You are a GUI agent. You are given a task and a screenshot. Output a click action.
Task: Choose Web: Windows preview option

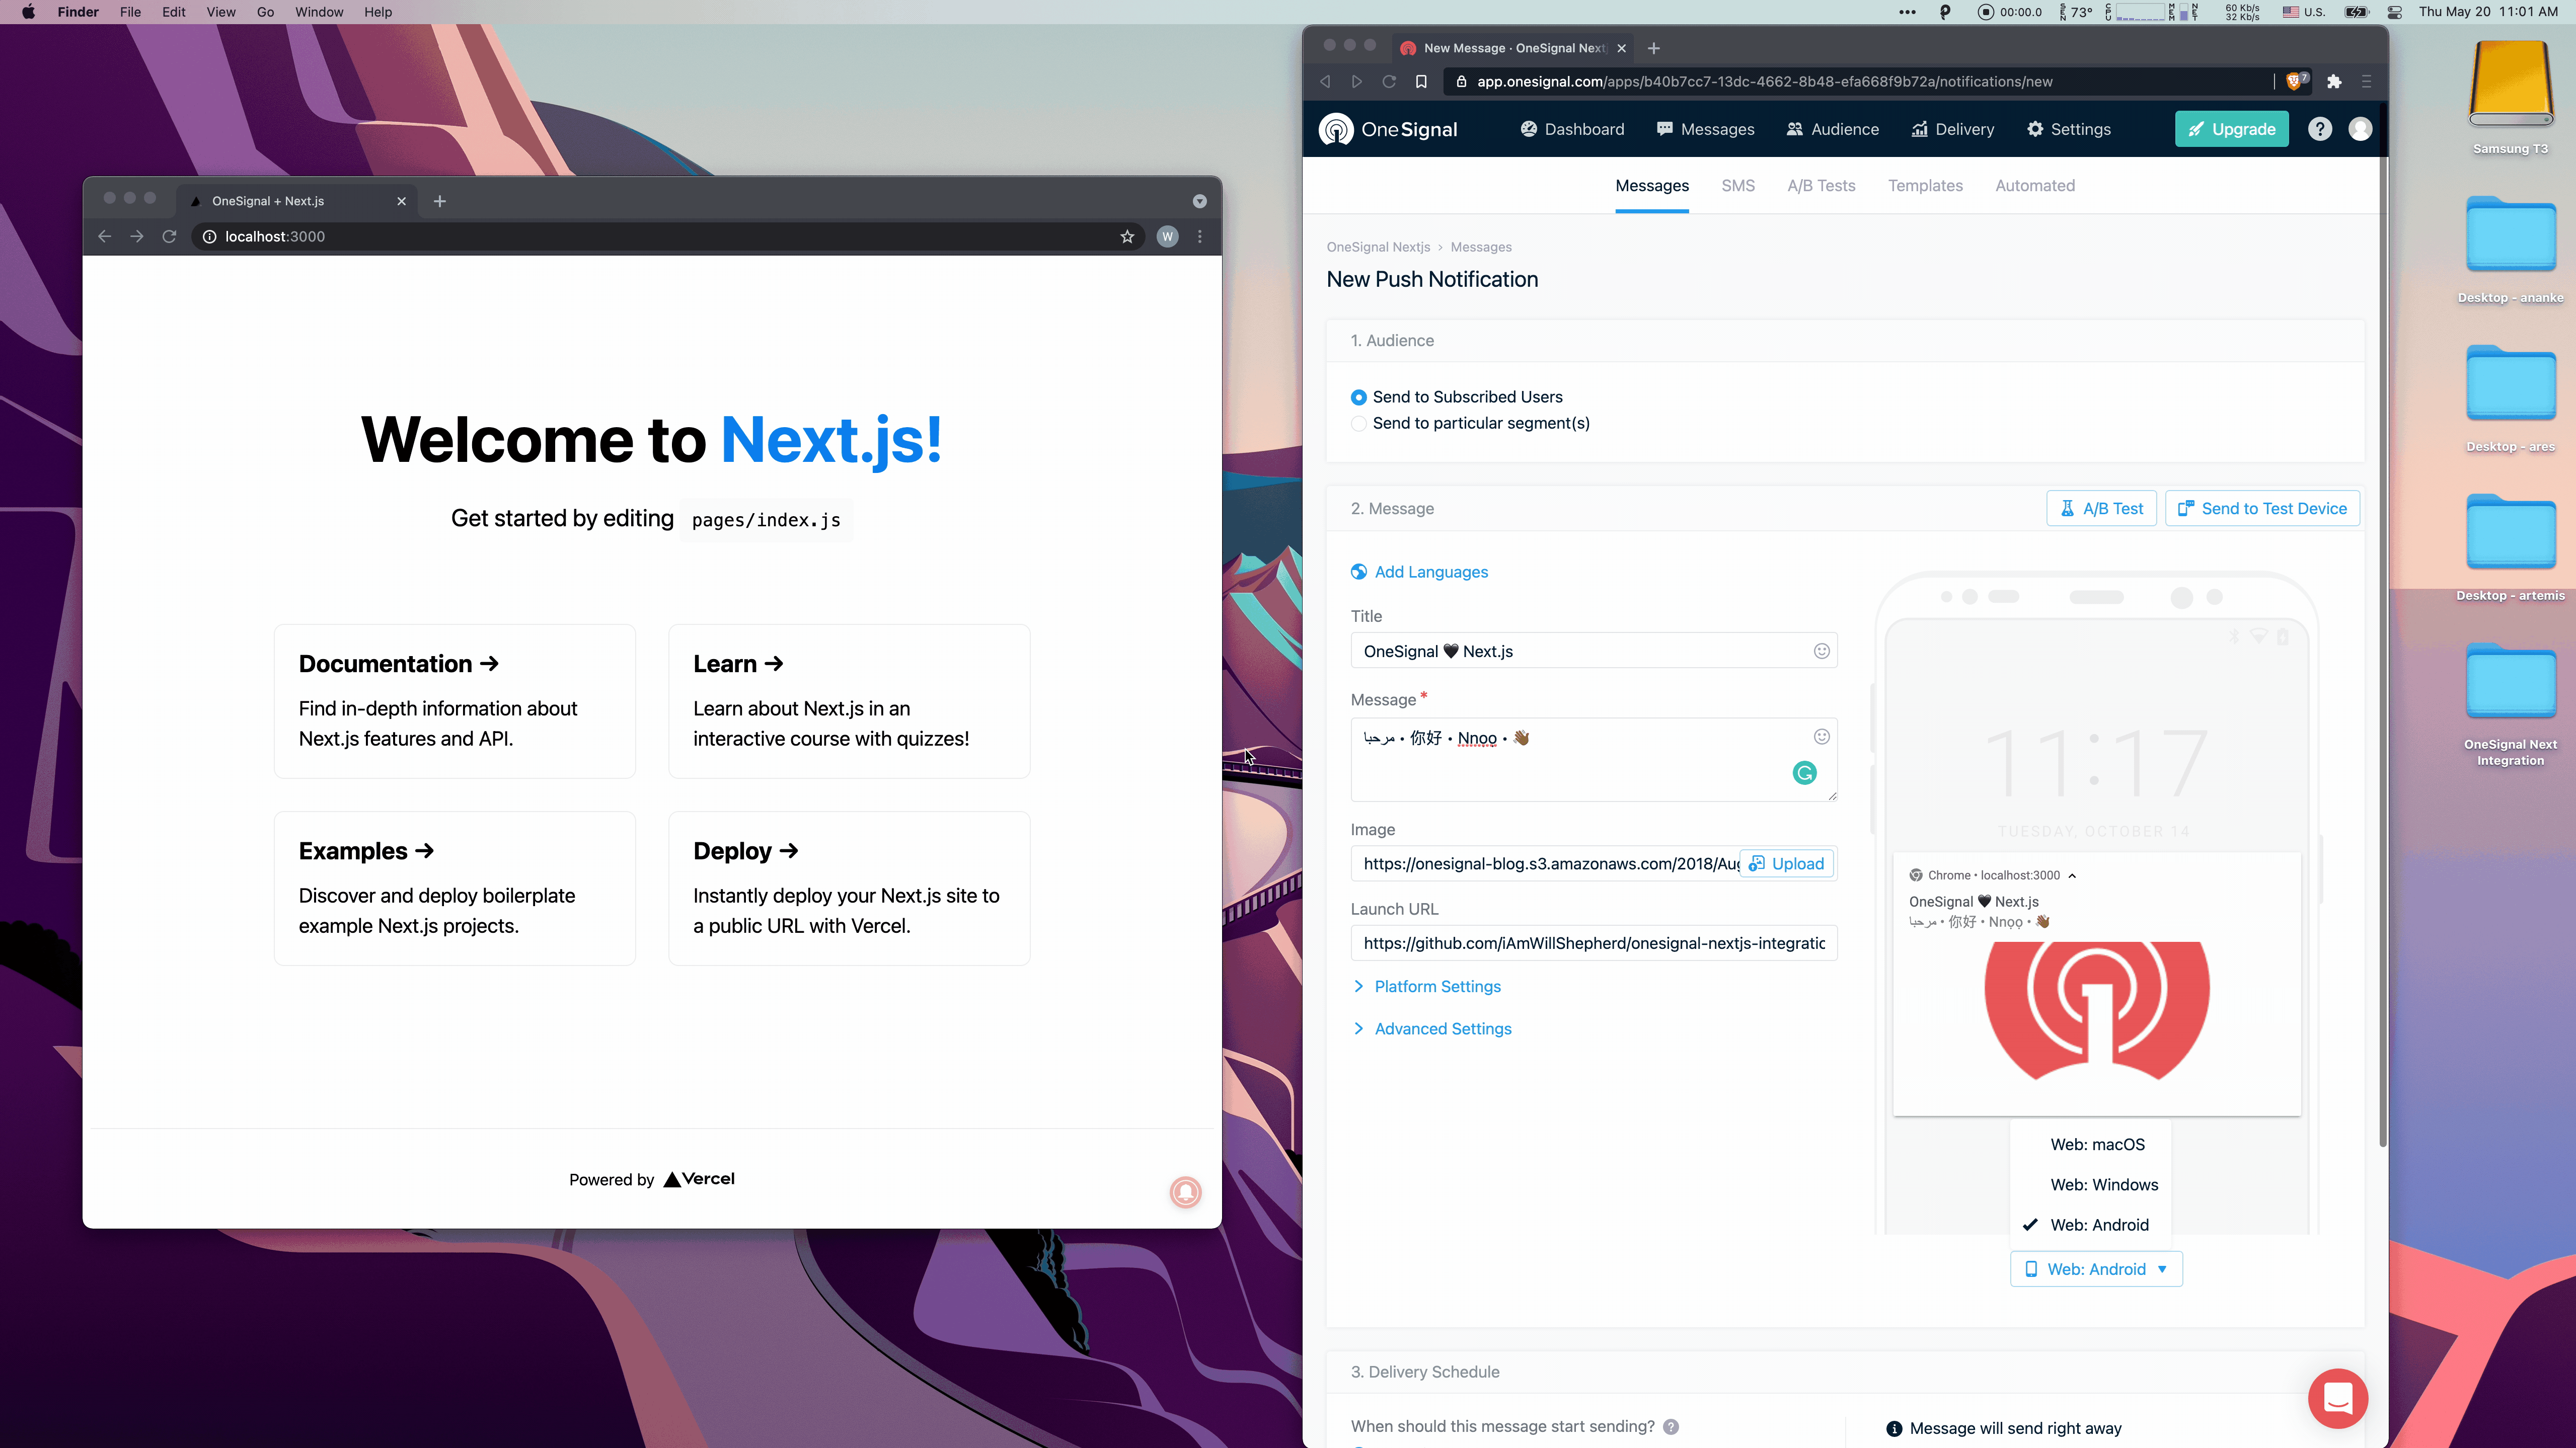pyautogui.click(x=2104, y=1184)
